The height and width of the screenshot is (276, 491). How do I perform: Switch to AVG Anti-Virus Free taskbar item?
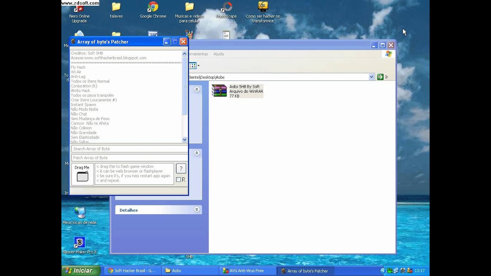[248, 271]
